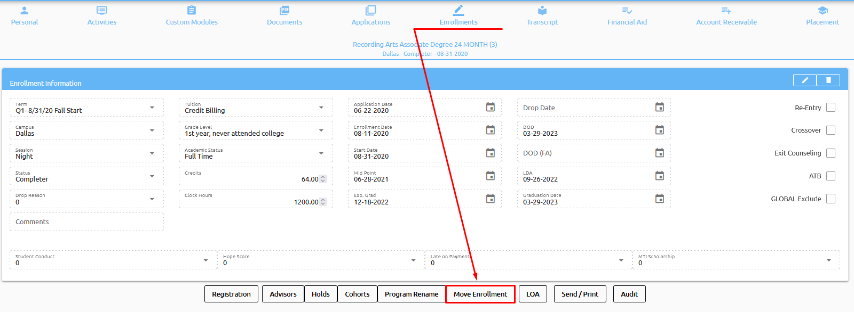854x312 pixels.
Task: Click the Move Enrollment button
Action: tap(480, 294)
